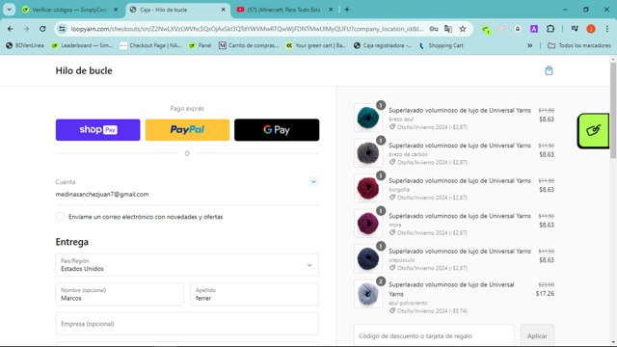Screen dimensions: 617x347
Task: Click the discount code input field
Action: (434, 335)
